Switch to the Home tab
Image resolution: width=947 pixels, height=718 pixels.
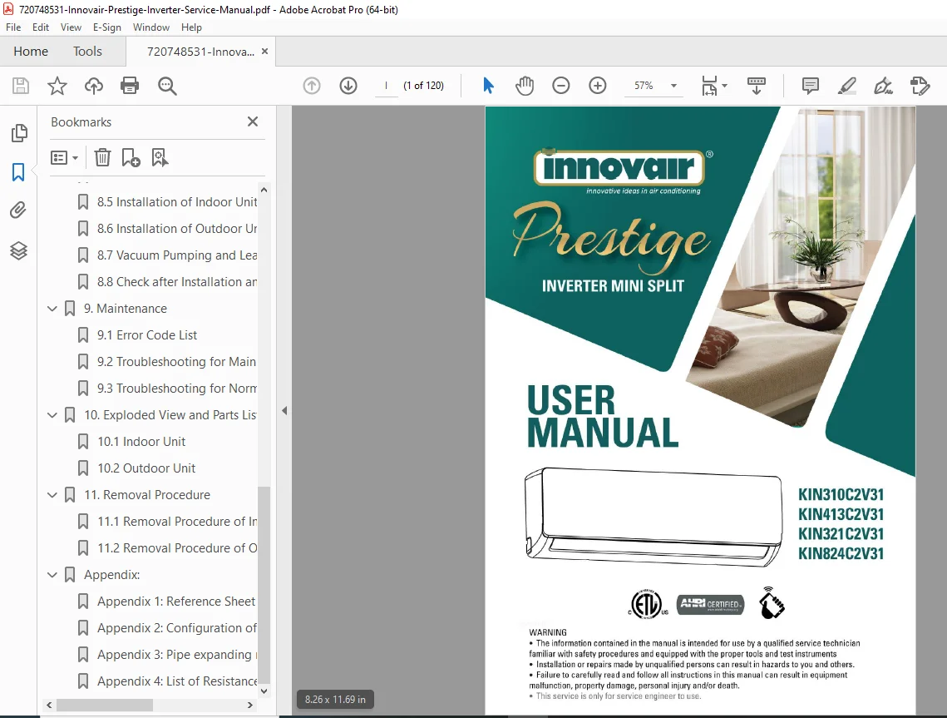(x=31, y=52)
